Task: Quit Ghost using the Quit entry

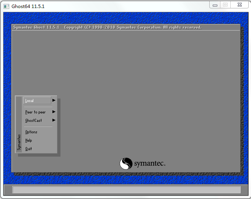Action: (28, 149)
